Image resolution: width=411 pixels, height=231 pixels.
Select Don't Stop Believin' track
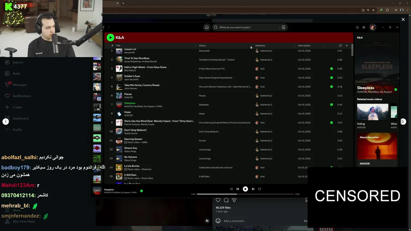(x=136, y=130)
